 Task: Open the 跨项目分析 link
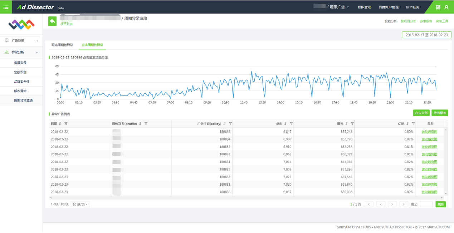[408, 21]
